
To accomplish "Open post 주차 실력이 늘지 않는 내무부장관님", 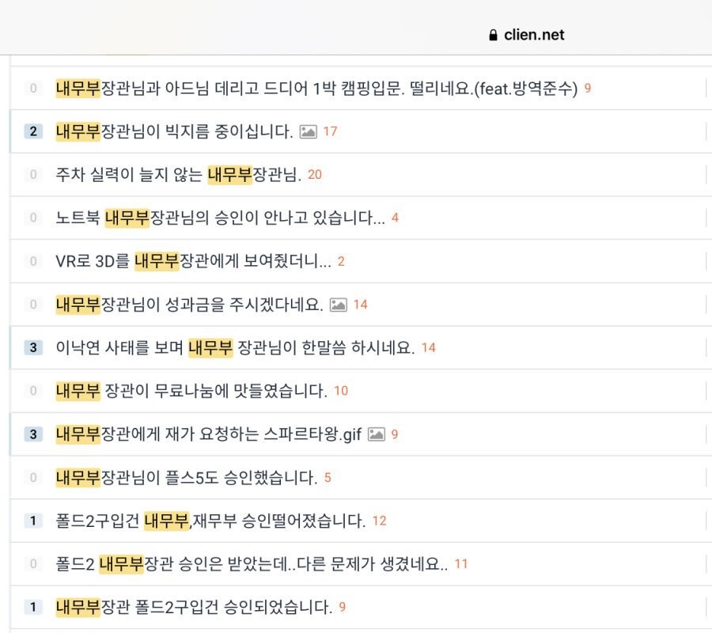I will [x=179, y=174].
